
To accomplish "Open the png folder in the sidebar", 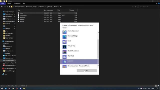I will pos(6,31).
